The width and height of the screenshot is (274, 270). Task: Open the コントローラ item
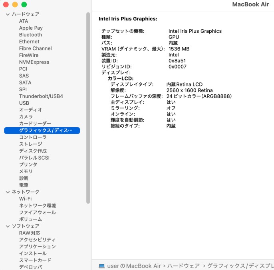[x=33, y=137]
